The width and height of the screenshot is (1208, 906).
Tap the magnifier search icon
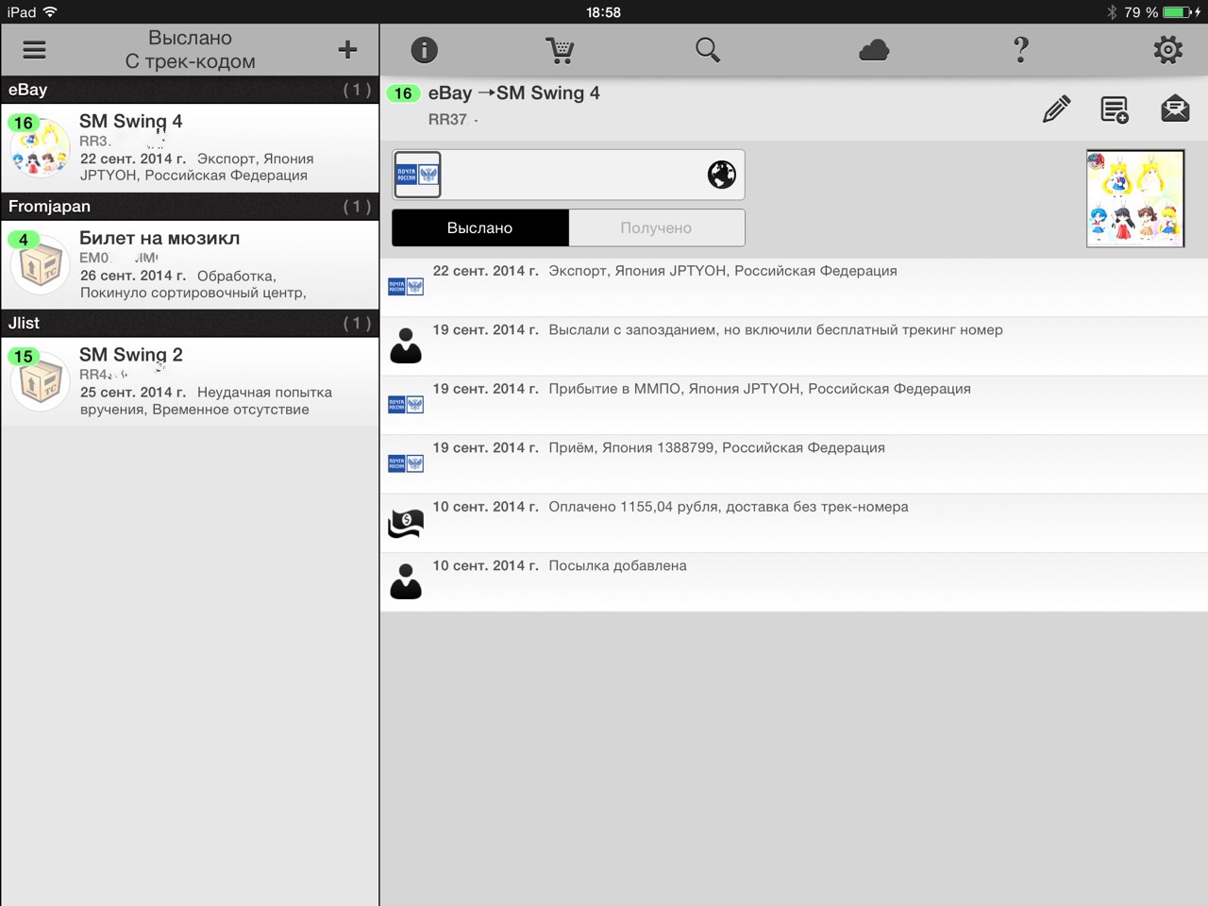tap(707, 50)
